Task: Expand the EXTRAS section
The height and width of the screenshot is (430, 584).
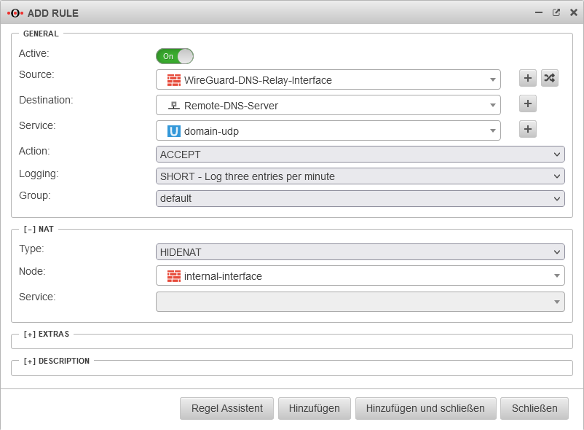Action: point(46,335)
